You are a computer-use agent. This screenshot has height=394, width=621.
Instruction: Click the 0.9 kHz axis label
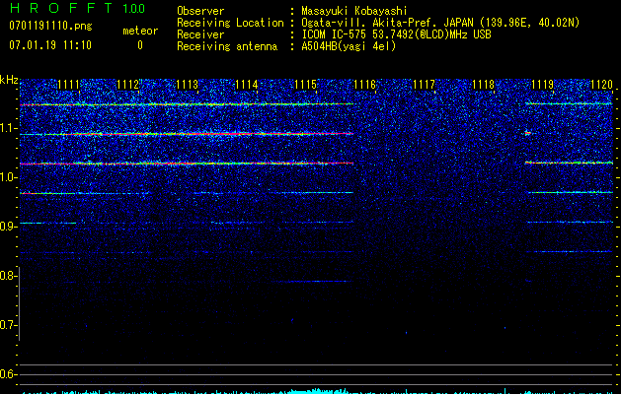click(9, 227)
